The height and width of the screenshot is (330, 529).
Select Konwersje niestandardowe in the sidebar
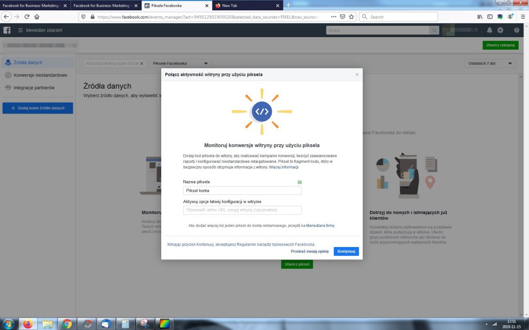point(40,75)
